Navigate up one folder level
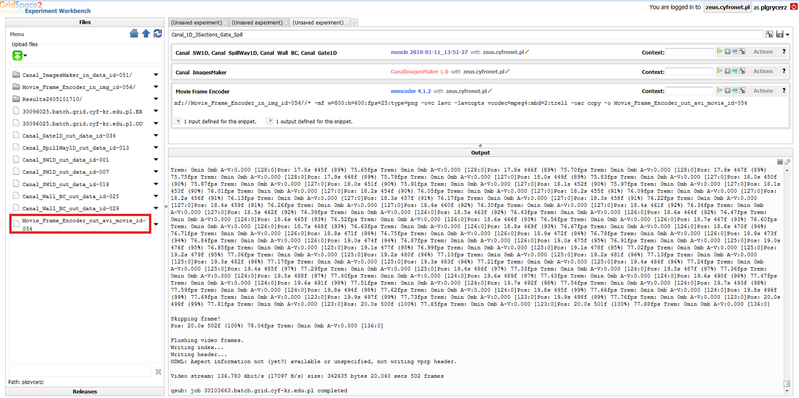 point(146,33)
